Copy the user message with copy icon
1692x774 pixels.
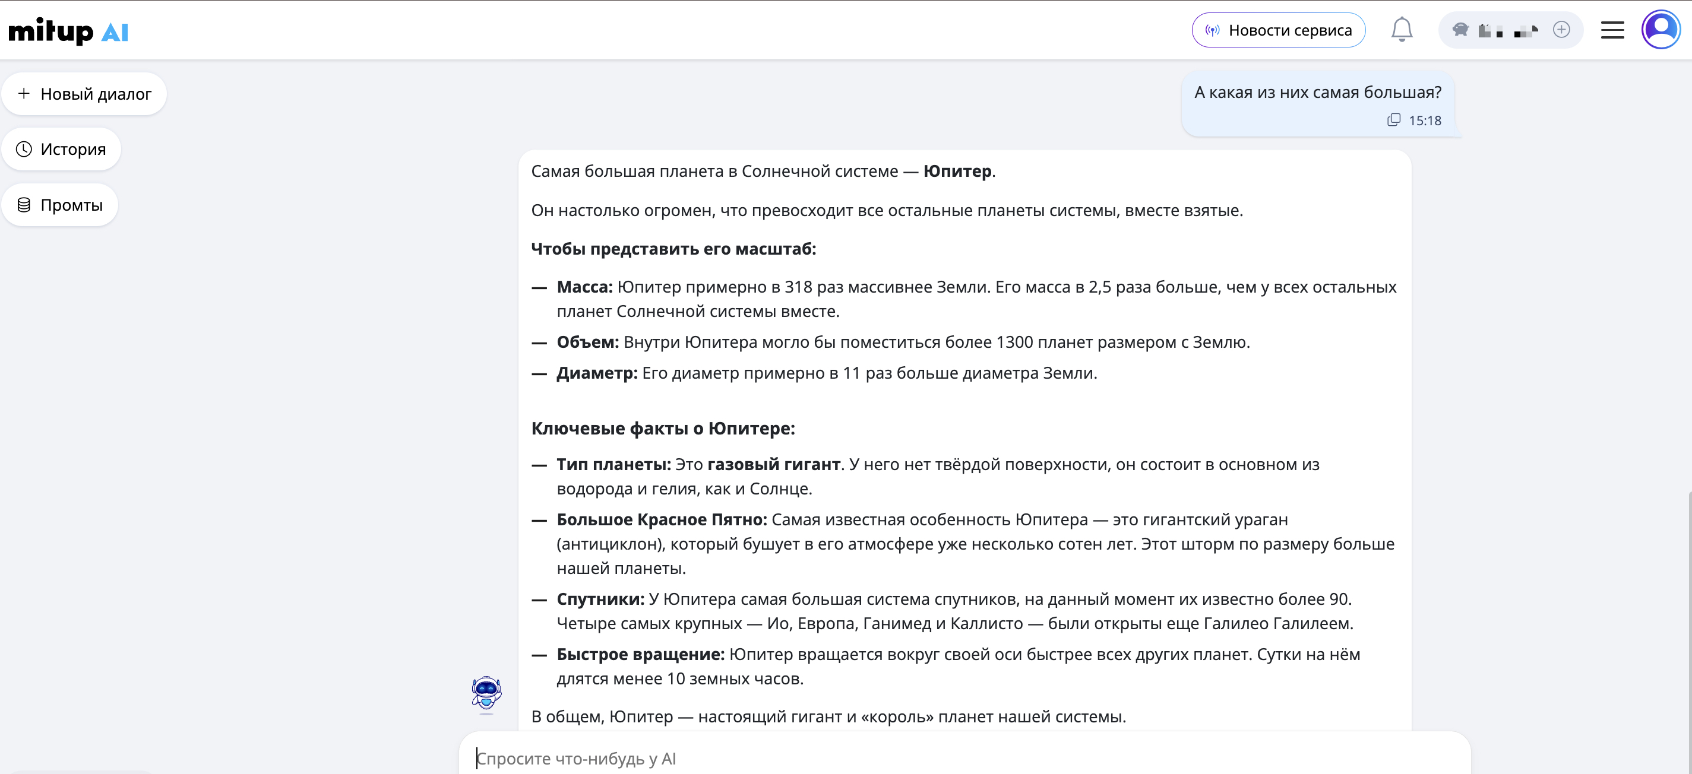[x=1393, y=120]
